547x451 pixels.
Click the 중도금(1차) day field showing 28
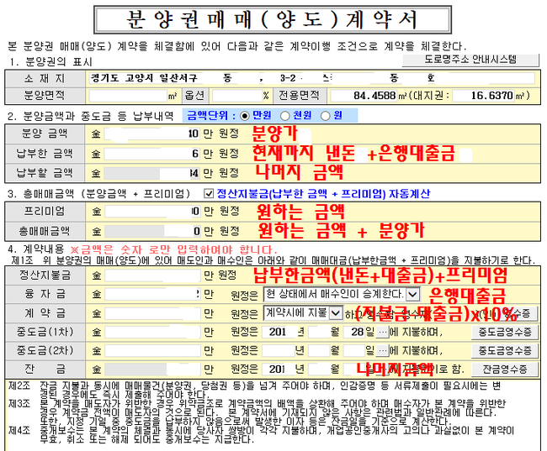pyautogui.click(x=354, y=332)
